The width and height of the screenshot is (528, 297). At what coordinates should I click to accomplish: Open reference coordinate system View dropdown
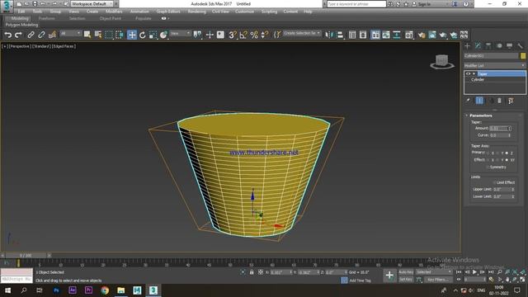[x=180, y=33]
